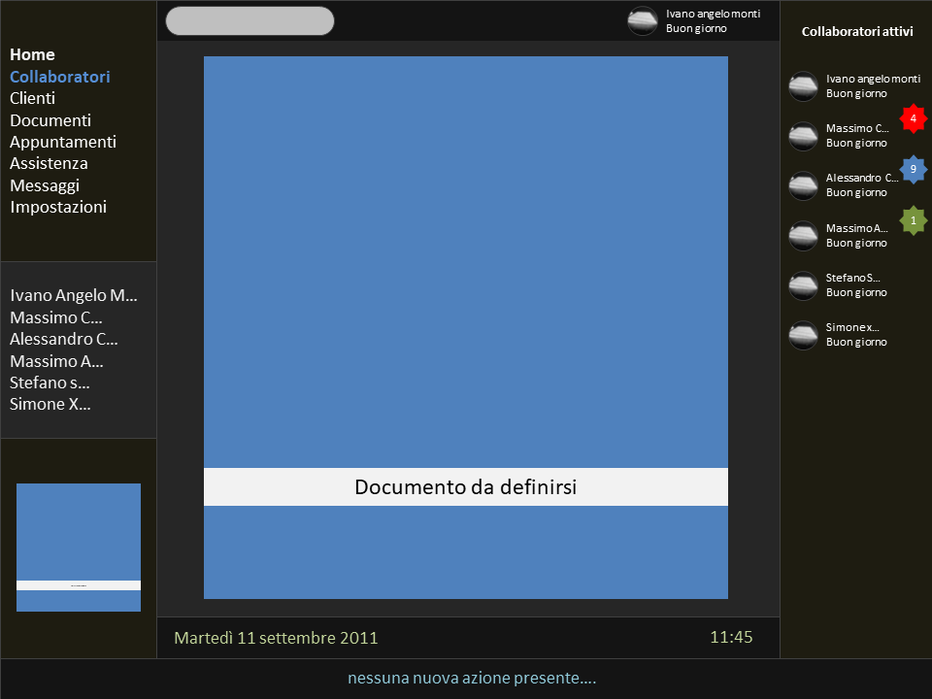Go to the Home menu item
This screenshot has height=699, width=932.
pyautogui.click(x=32, y=54)
